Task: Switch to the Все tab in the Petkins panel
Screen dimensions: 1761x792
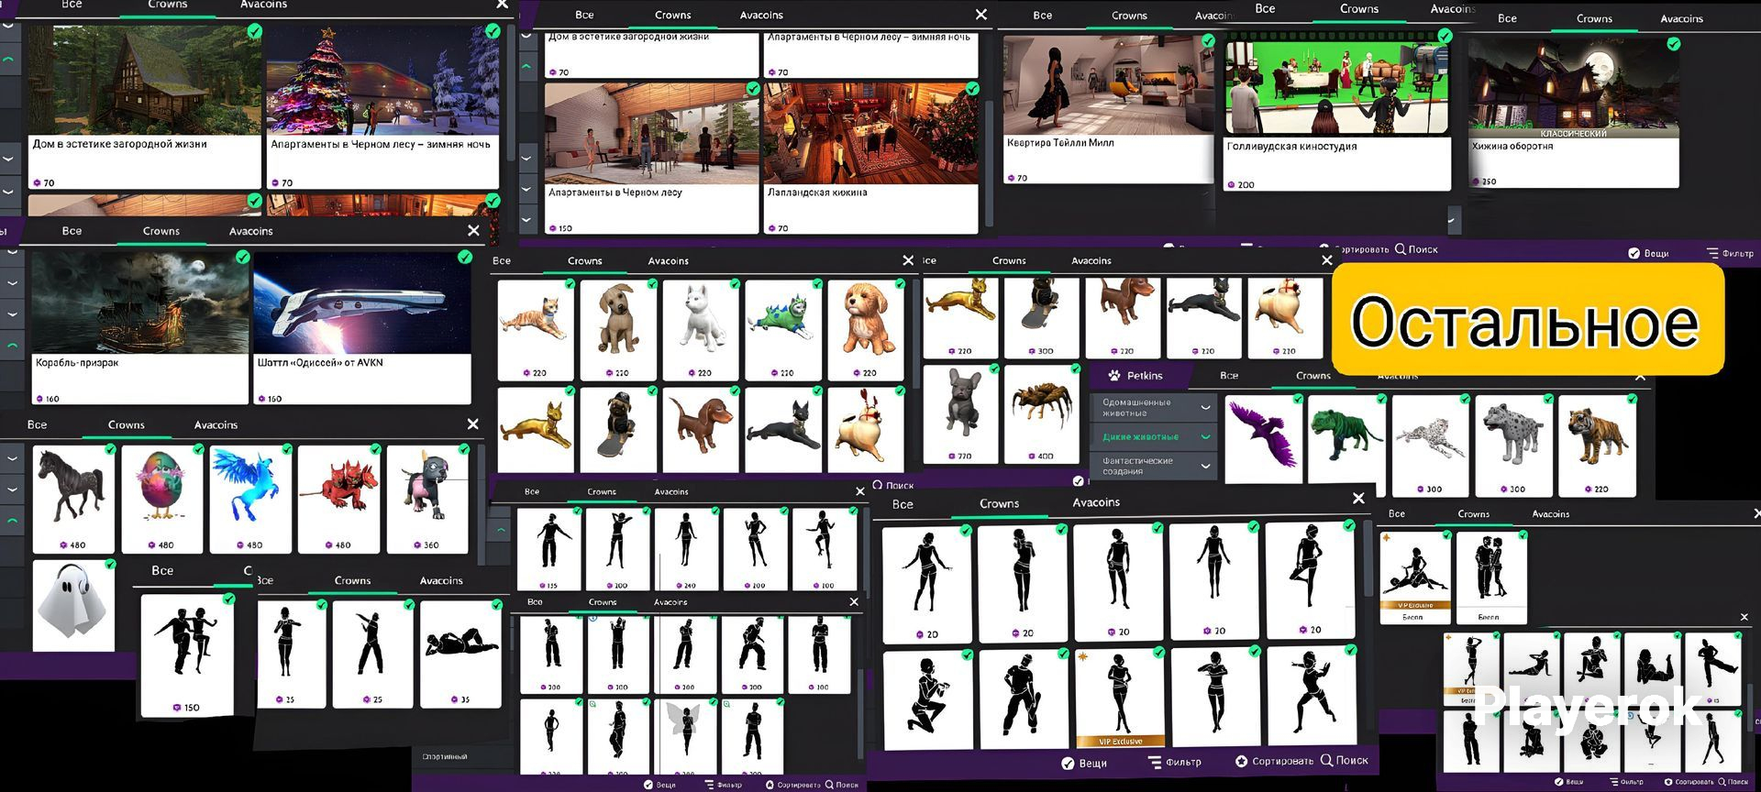Action: point(1229,376)
